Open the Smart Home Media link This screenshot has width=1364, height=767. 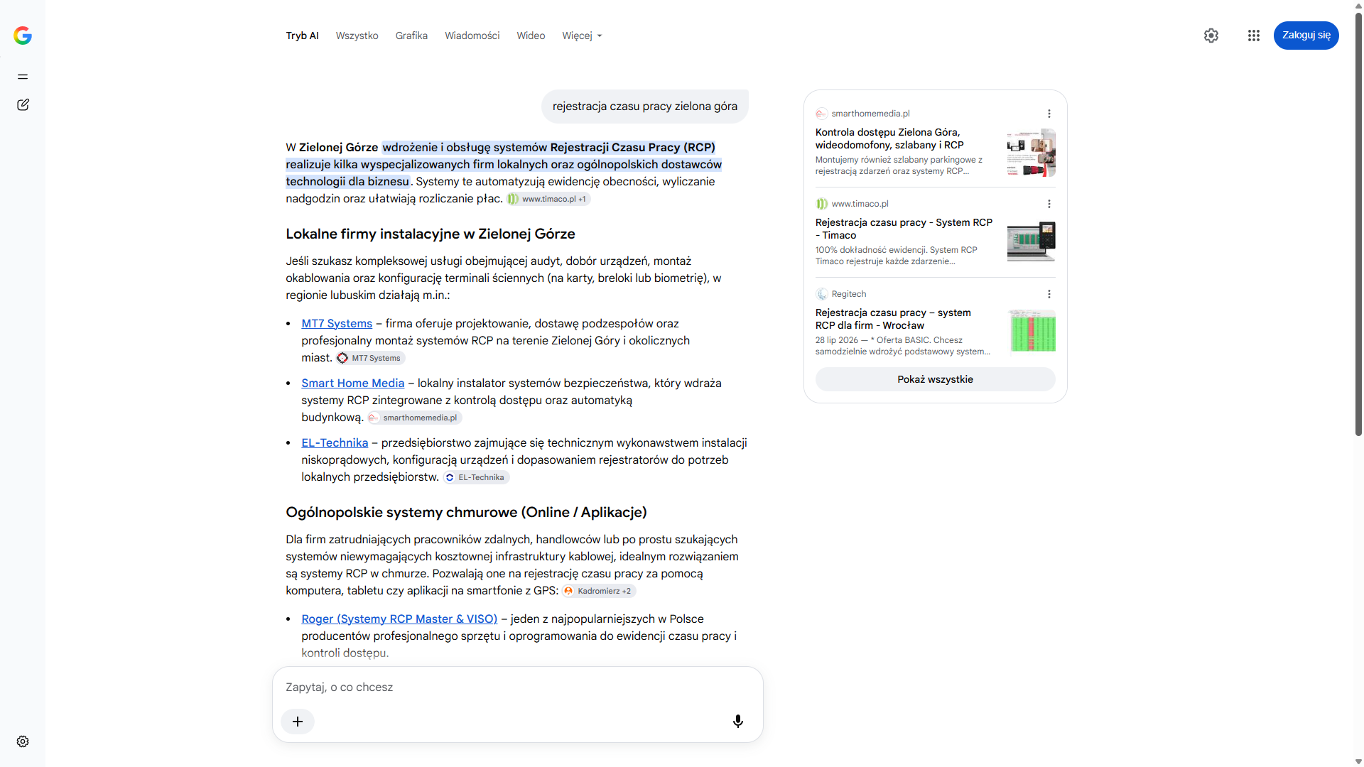point(352,383)
